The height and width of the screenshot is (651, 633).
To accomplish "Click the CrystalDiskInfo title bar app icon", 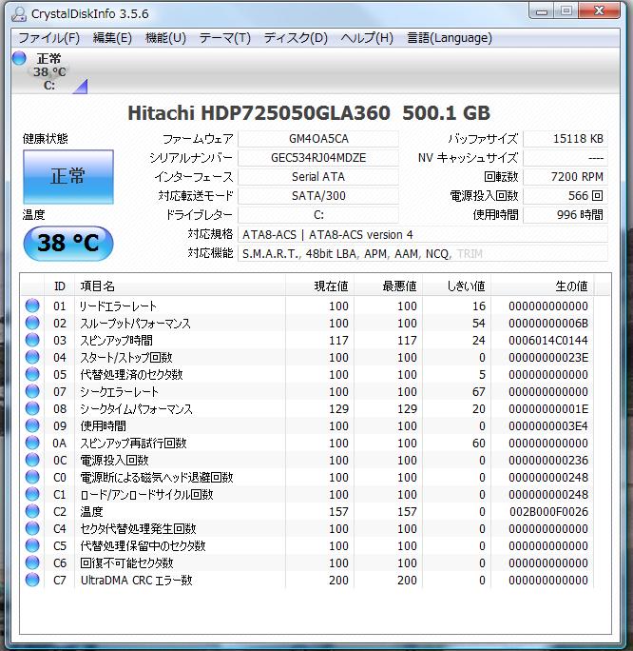I will pos(19,14).
